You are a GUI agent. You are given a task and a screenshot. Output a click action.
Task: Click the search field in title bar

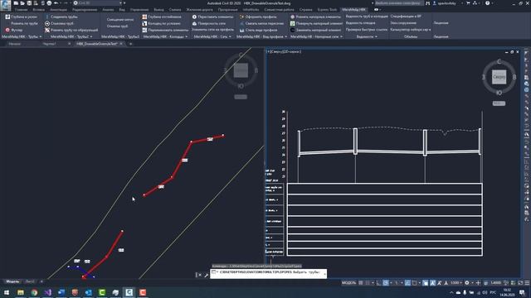(398, 3)
